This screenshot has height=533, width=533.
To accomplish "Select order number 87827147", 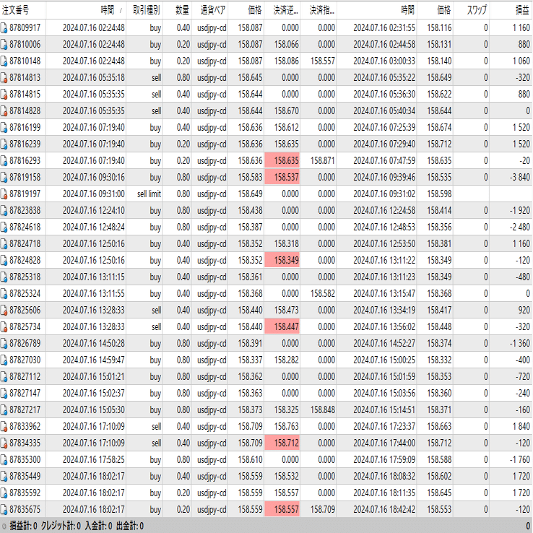I will (25, 394).
